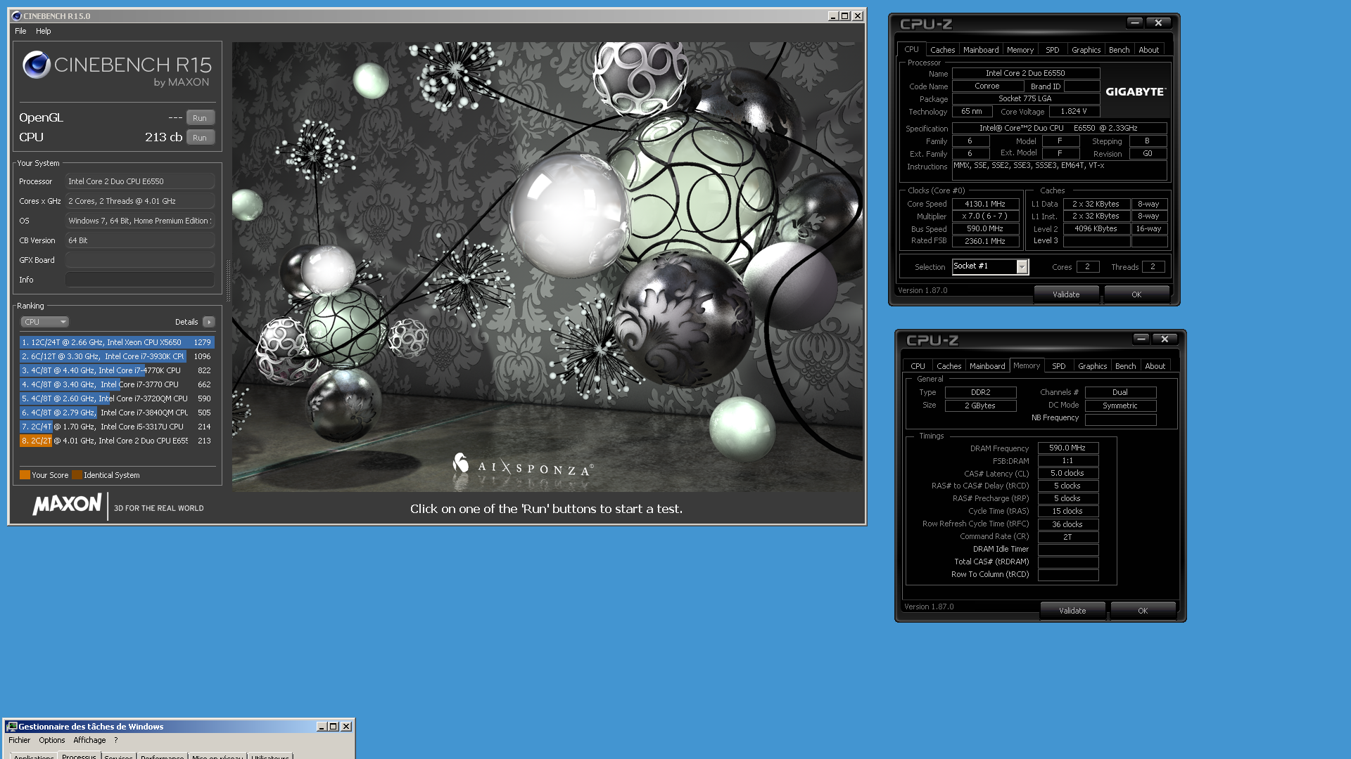Open About tab in top CPU-Z window
The image size is (1351, 759).
click(1148, 50)
